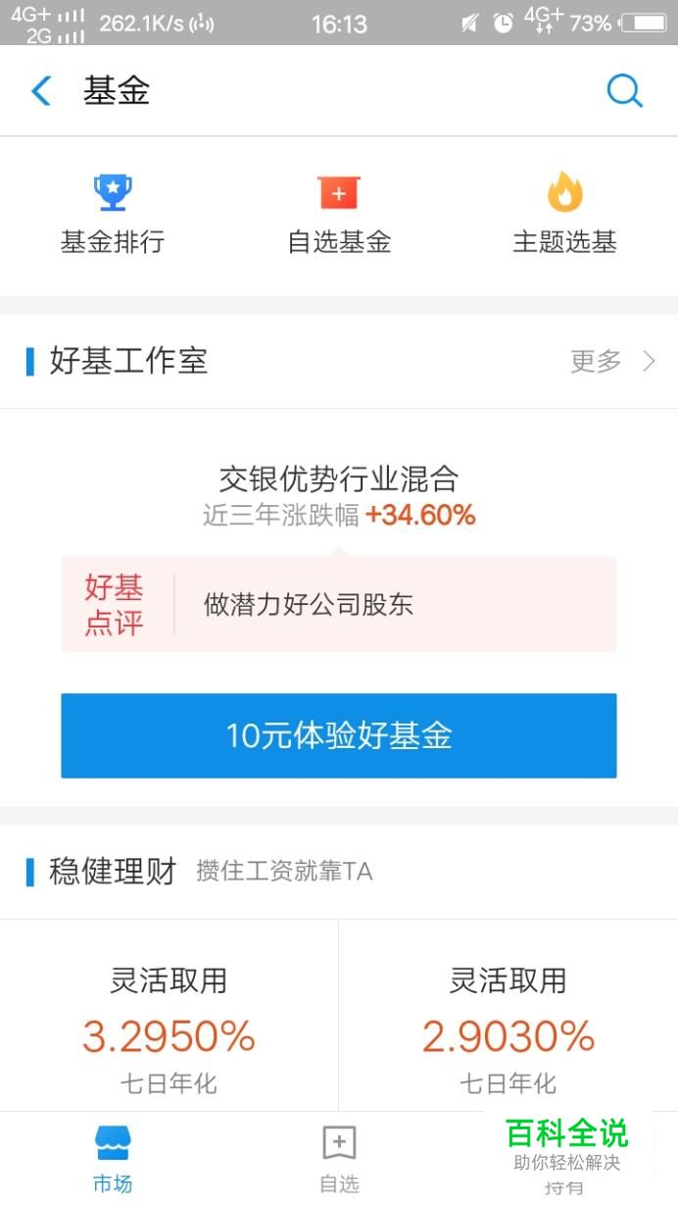Select the 好基点评 comment box
Viewport: 678px width, 1206px height.
coord(339,604)
